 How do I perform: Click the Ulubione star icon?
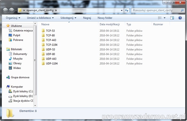pyautogui.click(x=8, y=26)
